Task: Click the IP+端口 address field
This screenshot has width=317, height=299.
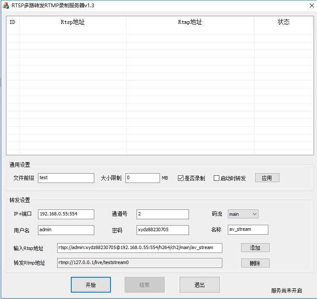Action: 66,214
